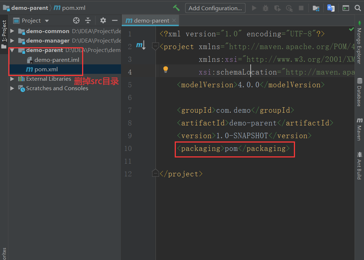
Task: Open the Ant Build side tab
Action: click(x=359, y=166)
